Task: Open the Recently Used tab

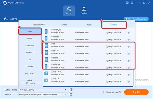Action: pyautogui.click(x=40, y=25)
